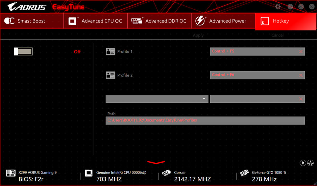Click the GeForce graphics card icon
This screenshot has height=186, width=317.
tap(244, 174)
